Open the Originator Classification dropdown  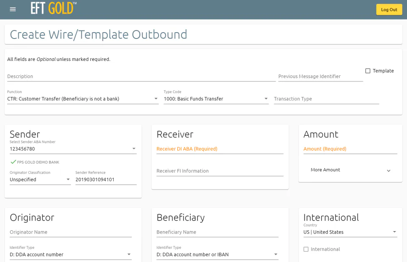(40, 179)
